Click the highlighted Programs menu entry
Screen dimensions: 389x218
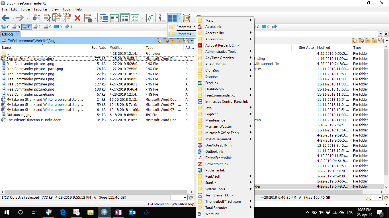[182, 34]
